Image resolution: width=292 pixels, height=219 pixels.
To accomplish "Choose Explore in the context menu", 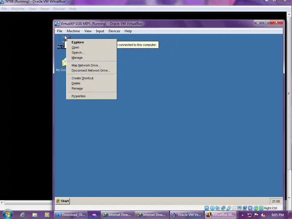I will (x=92, y=42).
